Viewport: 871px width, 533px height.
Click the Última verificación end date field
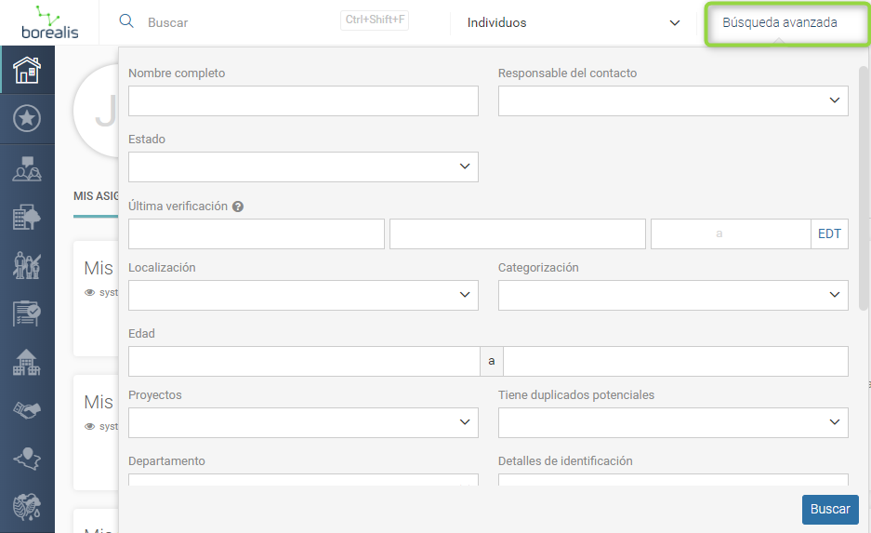tap(731, 234)
